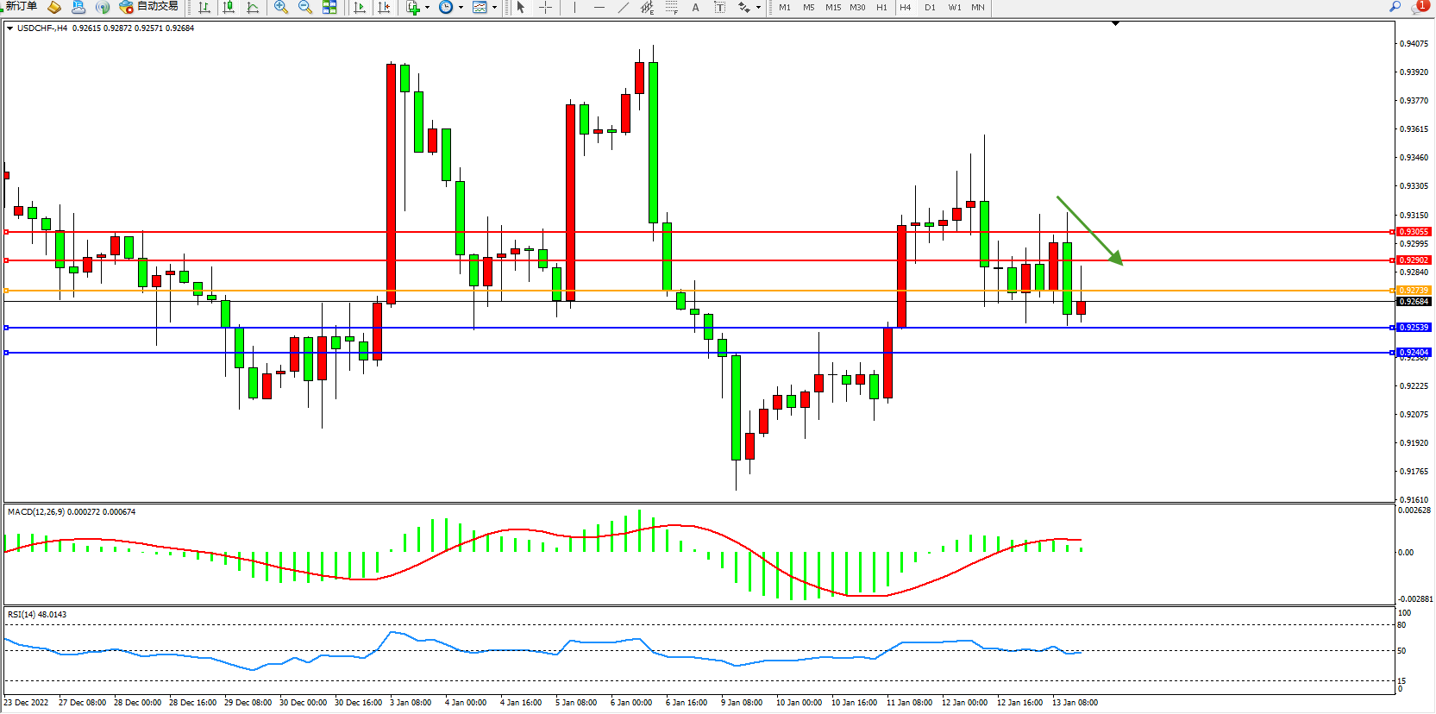The image size is (1436, 714).
Task: Click the zoom in magnifier icon
Action: pos(280,7)
